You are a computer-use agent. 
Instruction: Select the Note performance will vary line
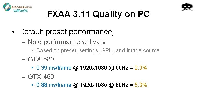[66, 42]
